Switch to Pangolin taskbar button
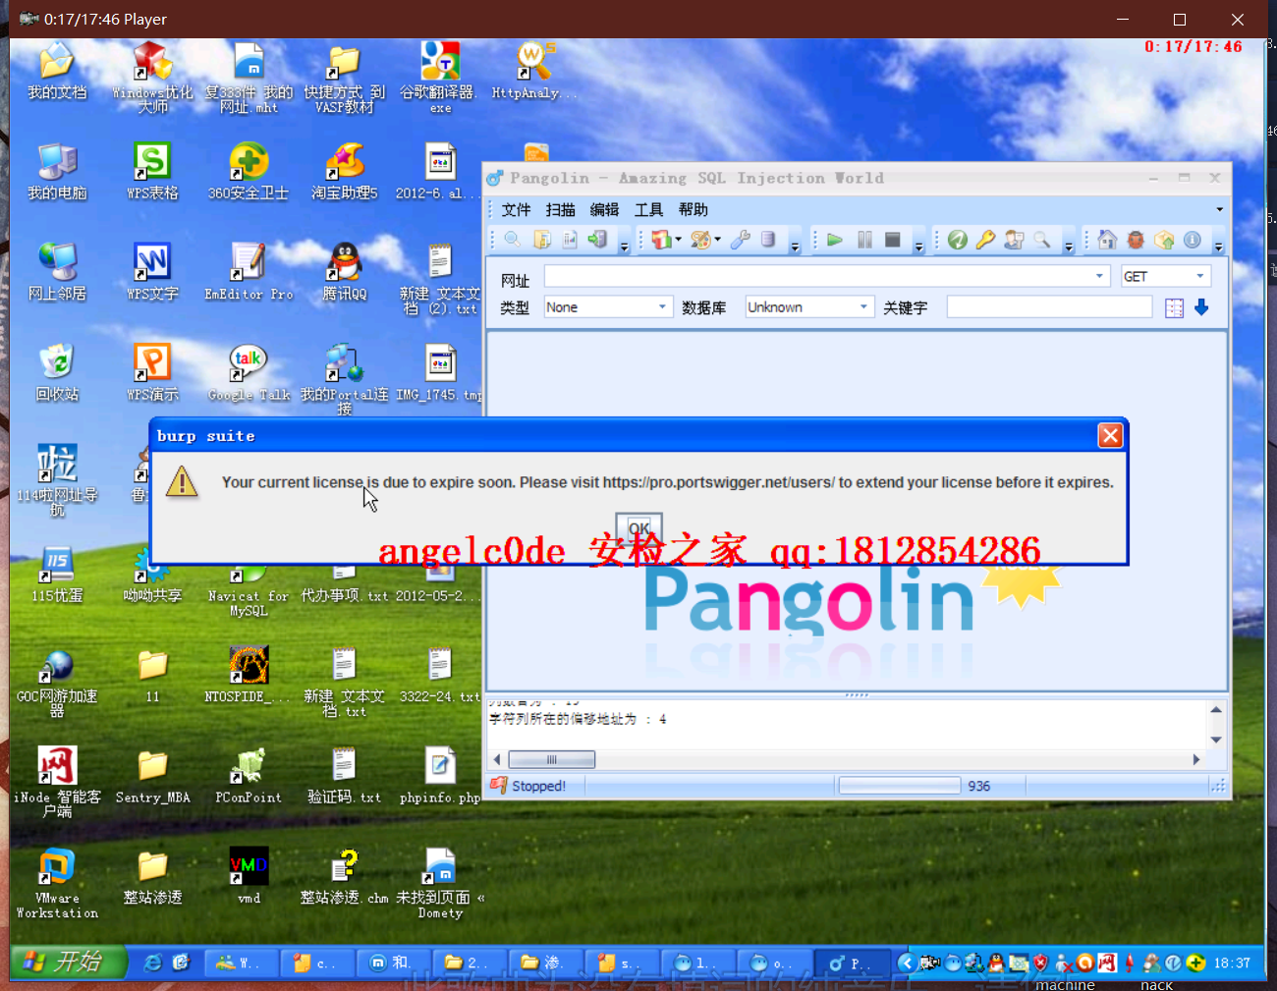The image size is (1277, 991). tap(853, 963)
